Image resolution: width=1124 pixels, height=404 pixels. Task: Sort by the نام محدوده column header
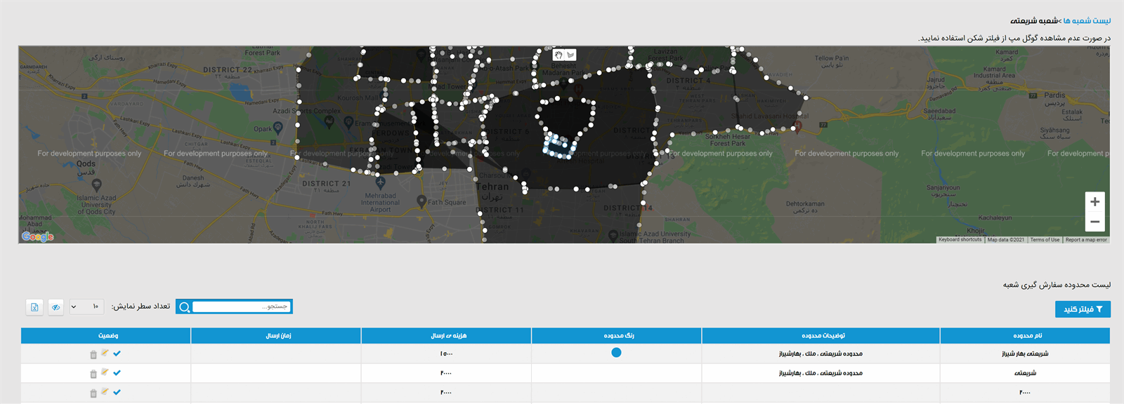[1026, 336]
